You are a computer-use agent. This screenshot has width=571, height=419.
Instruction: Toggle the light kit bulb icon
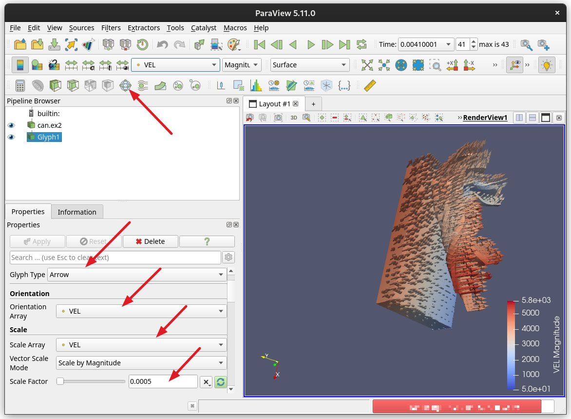pos(547,65)
